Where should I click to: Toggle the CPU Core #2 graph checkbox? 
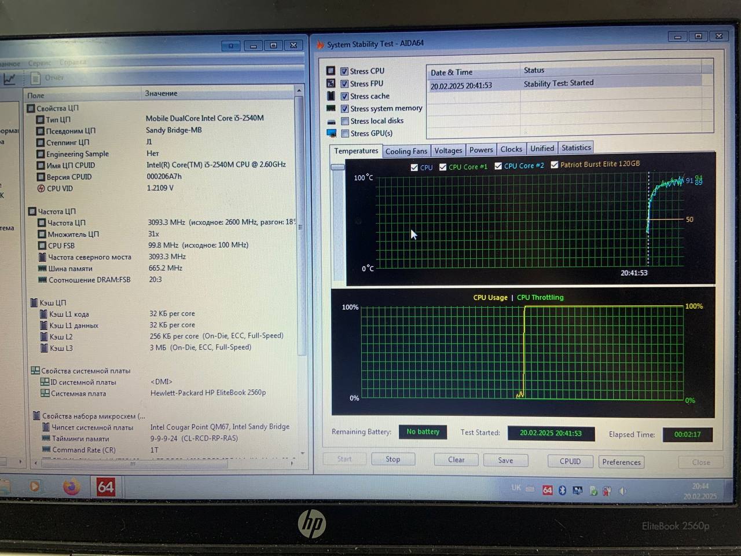pos(498,166)
